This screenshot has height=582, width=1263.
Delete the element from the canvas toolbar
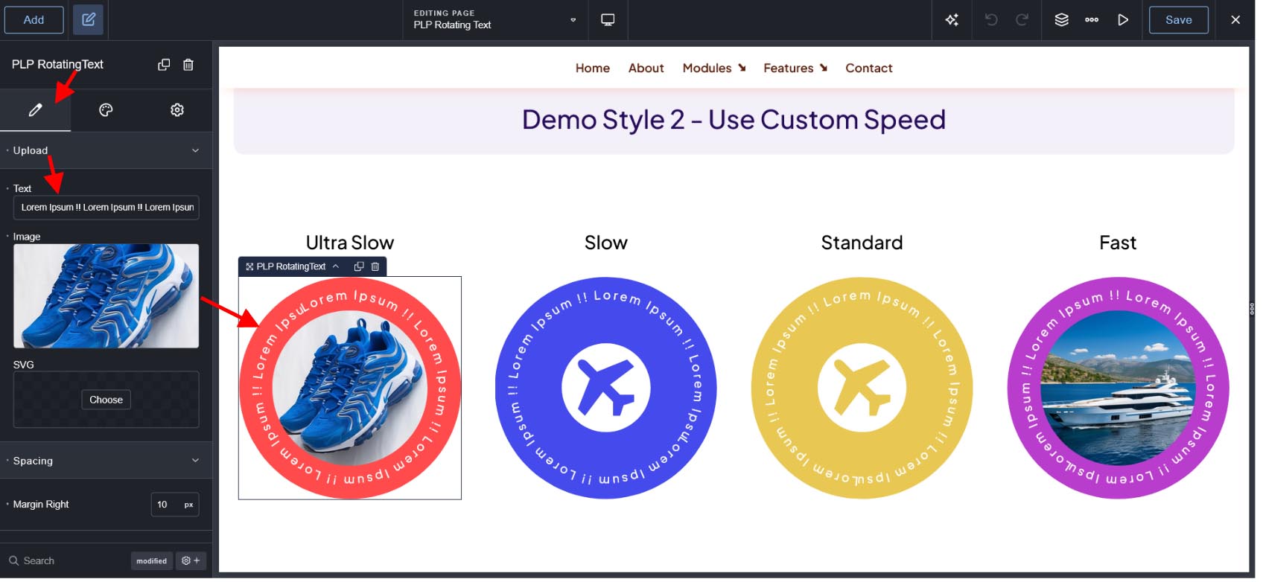point(375,266)
